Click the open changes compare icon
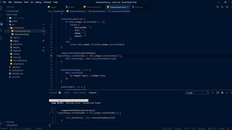This screenshot has width=232, height=130. pos(217,7)
